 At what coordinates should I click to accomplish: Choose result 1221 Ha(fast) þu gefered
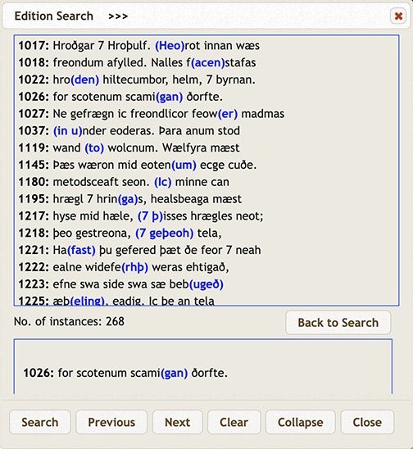point(139,250)
